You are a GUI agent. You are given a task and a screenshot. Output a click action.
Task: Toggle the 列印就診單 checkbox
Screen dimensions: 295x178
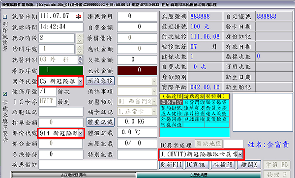click(x=5, y=17)
